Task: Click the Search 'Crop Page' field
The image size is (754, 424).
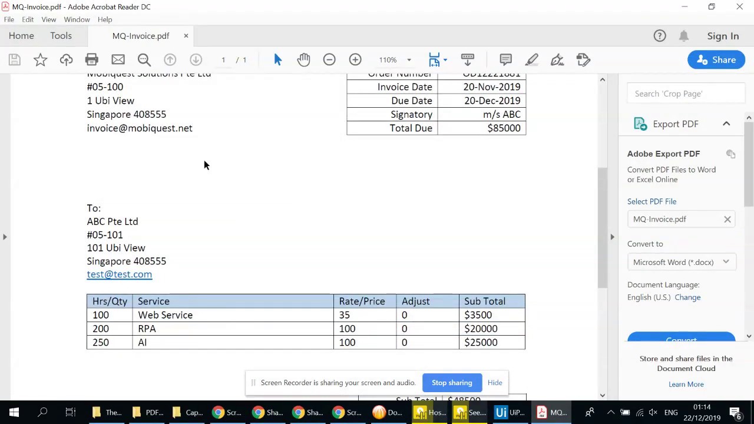Action: 686,94
